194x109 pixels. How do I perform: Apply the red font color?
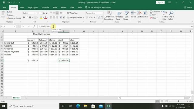45,18
